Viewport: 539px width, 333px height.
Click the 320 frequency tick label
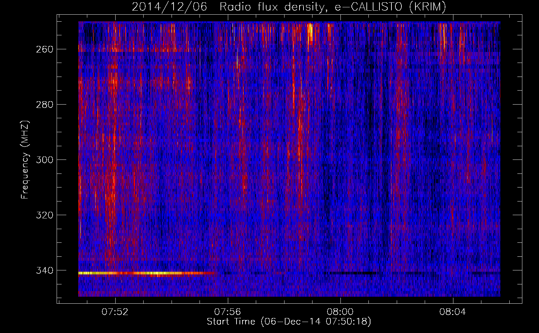[44, 215]
